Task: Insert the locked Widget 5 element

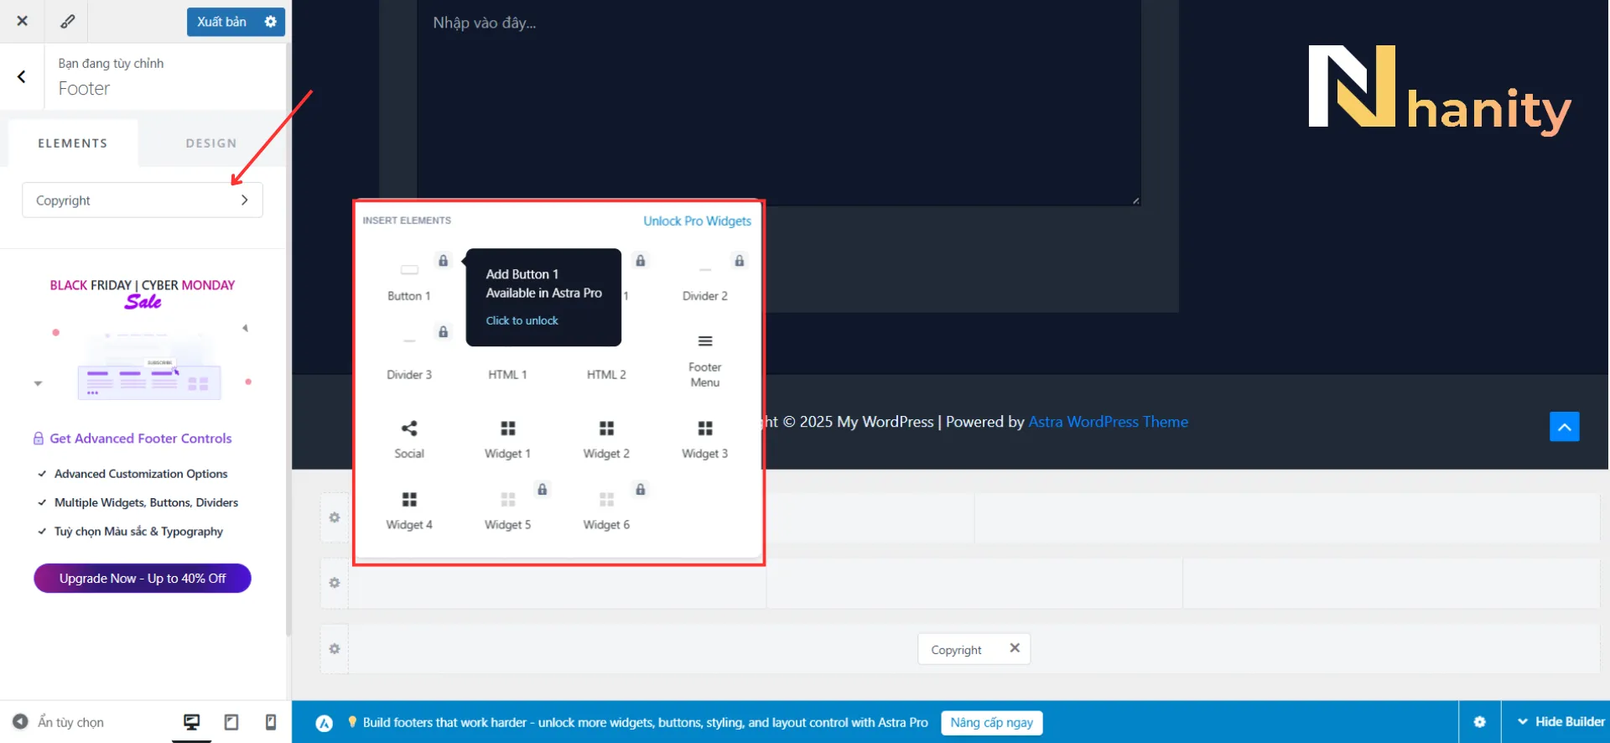Action: 507,511
